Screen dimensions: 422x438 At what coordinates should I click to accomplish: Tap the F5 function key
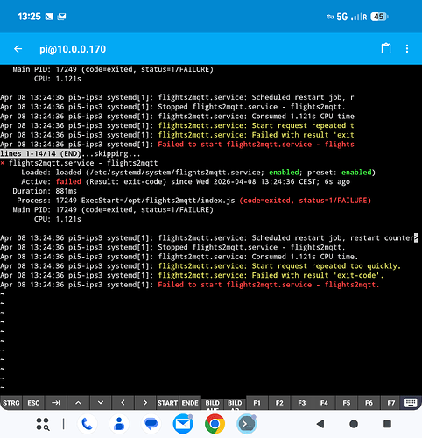point(347,403)
